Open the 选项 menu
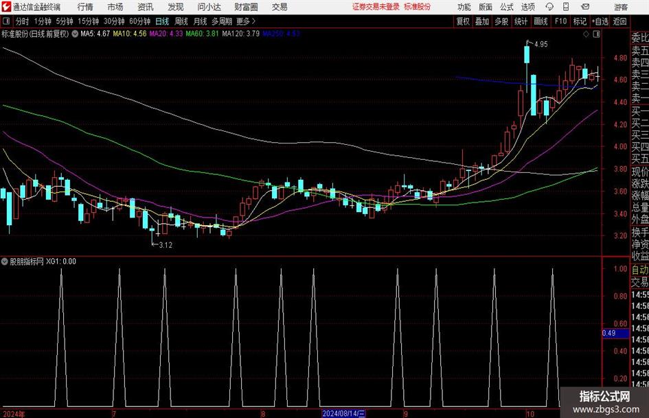This screenshot has width=649, height=418. pyautogui.click(x=527, y=7)
